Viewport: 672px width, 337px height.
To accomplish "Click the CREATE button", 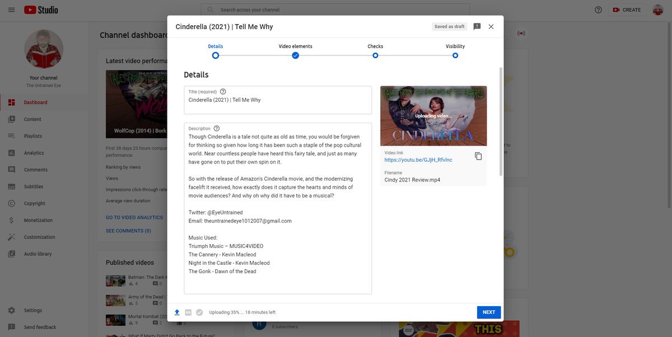I will [627, 10].
